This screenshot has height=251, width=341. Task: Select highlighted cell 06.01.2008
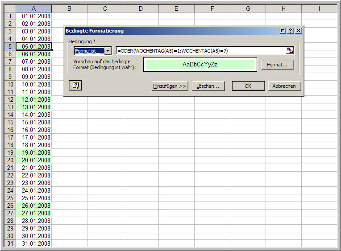pyautogui.click(x=34, y=54)
